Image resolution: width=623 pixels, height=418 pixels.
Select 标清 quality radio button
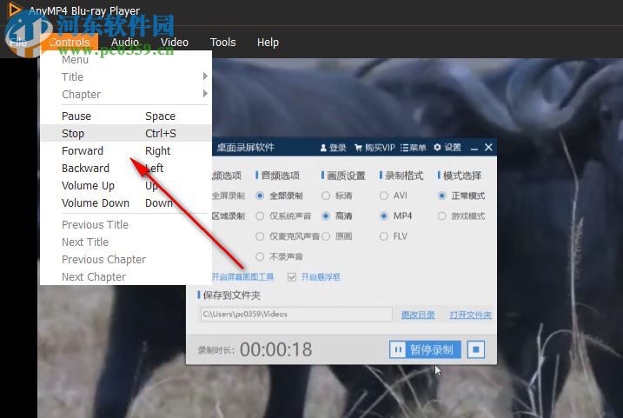pos(326,196)
